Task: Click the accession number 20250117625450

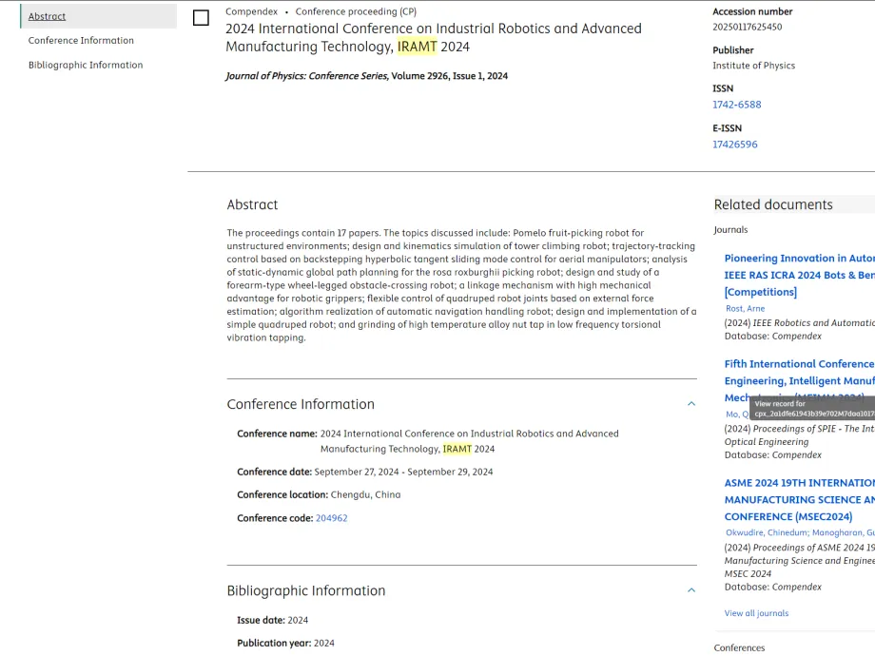Action: pyautogui.click(x=747, y=27)
